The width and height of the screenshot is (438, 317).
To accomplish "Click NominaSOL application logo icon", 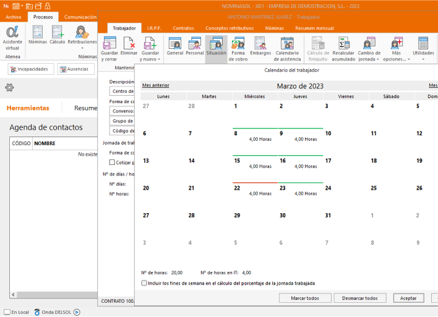I will click(x=6, y=6).
